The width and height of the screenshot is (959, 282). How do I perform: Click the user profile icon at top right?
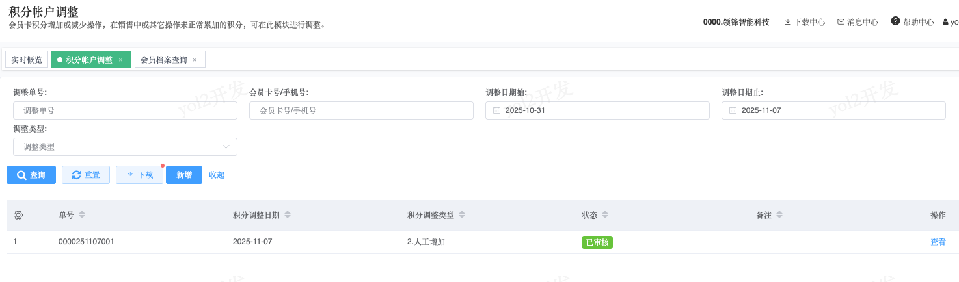click(x=946, y=22)
